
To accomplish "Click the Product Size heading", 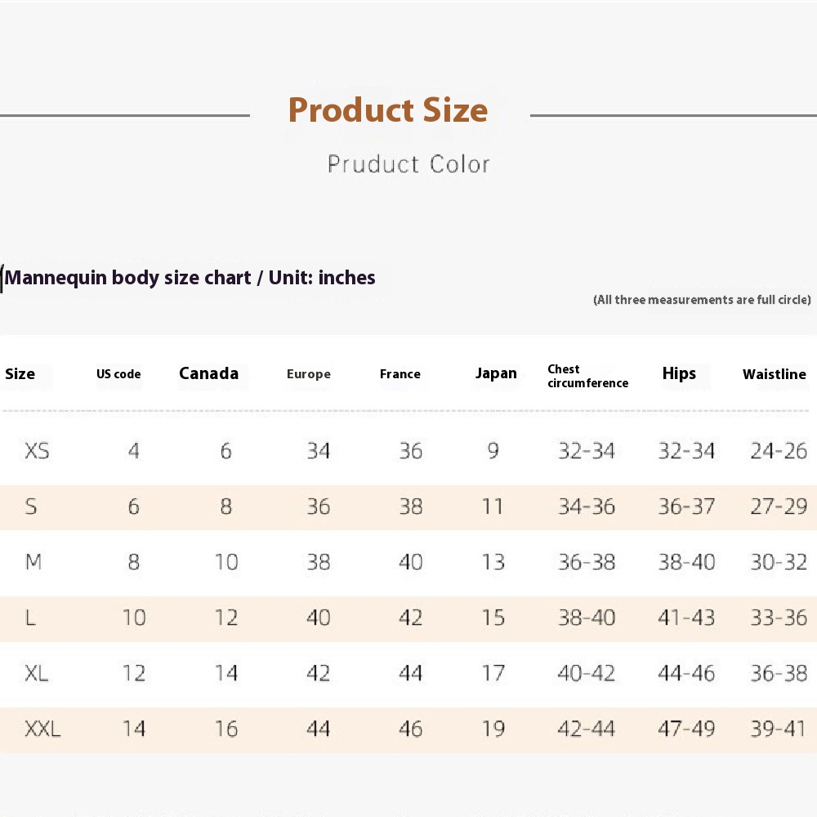I will pyautogui.click(x=388, y=110).
